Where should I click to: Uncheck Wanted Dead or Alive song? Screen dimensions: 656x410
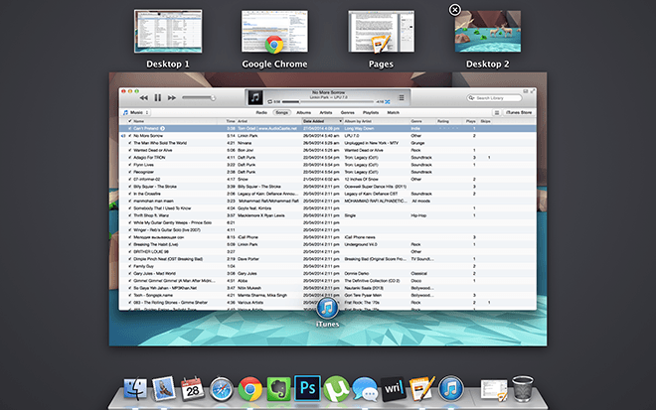pos(129,150)
